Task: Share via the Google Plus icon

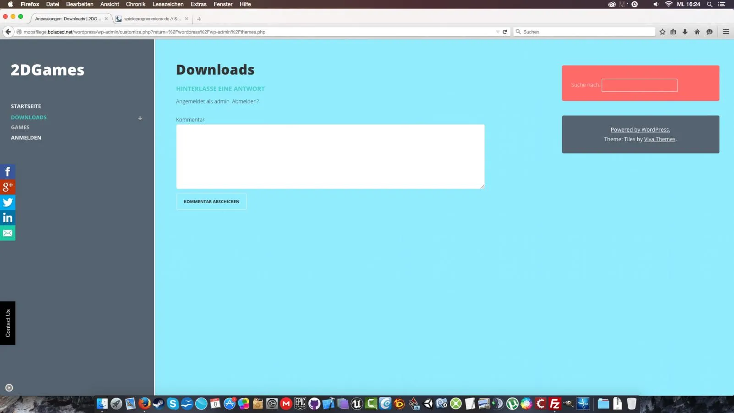Action: pos(7,187)
